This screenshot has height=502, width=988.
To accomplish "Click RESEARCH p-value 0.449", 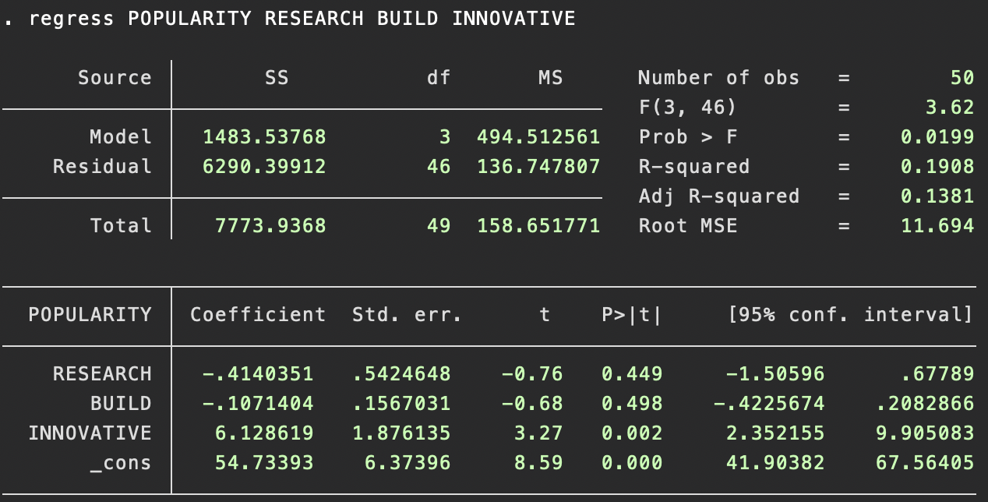I will pyautogui.click(x=632, y=374).
